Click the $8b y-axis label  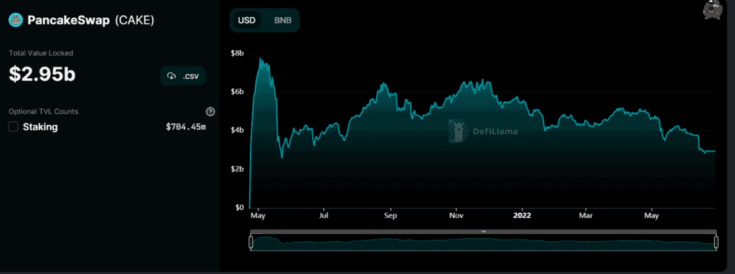tap(237, 53)
